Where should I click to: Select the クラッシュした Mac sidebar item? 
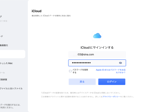point(6,63)
